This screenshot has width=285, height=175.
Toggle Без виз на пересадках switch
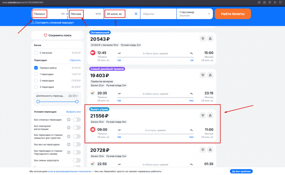click(77, 145)
